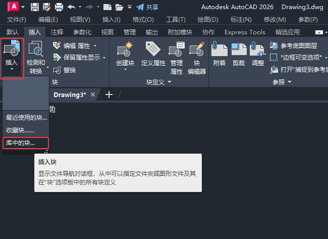Click the 检测和转换 icon
Image resolution: width=328 pixels, height=239 pixels.
pos(35,49)
